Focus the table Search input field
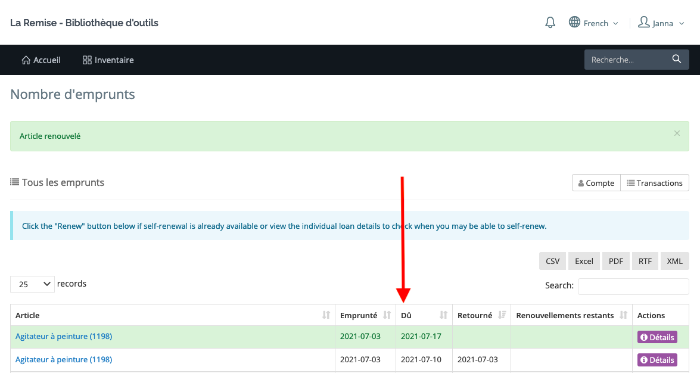The width and height of the screenshot is (700, 373). [633, 286]
